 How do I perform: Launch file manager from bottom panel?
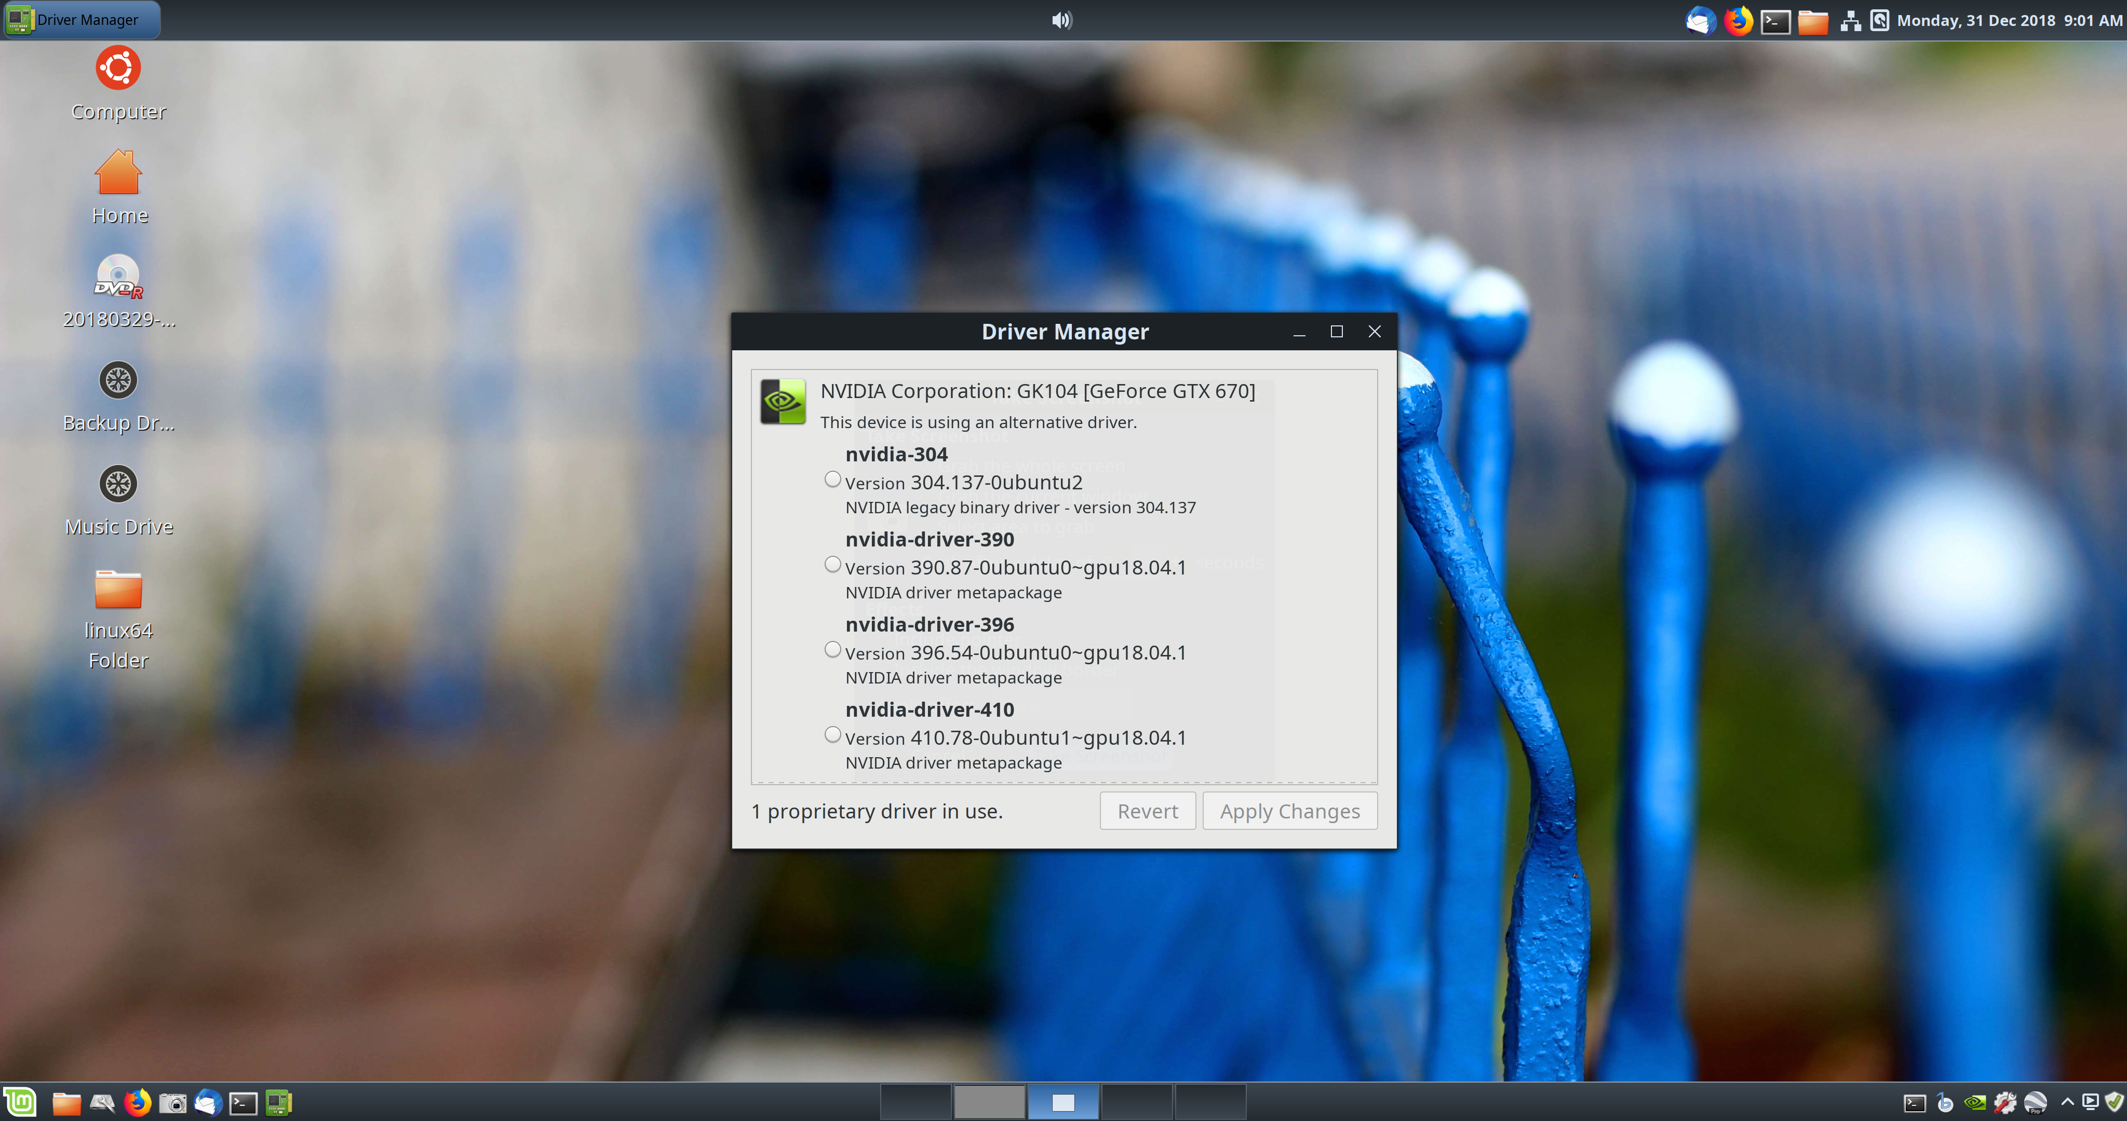[x=66, y=1104]
